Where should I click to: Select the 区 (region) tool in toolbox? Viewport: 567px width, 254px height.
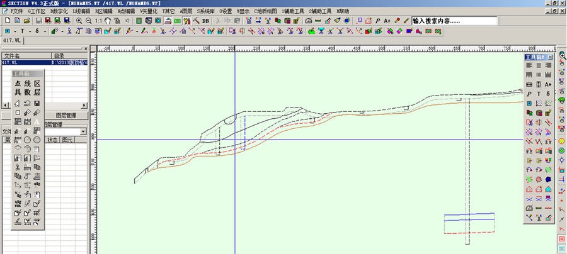pyautogui.click(x=37, y=84)
